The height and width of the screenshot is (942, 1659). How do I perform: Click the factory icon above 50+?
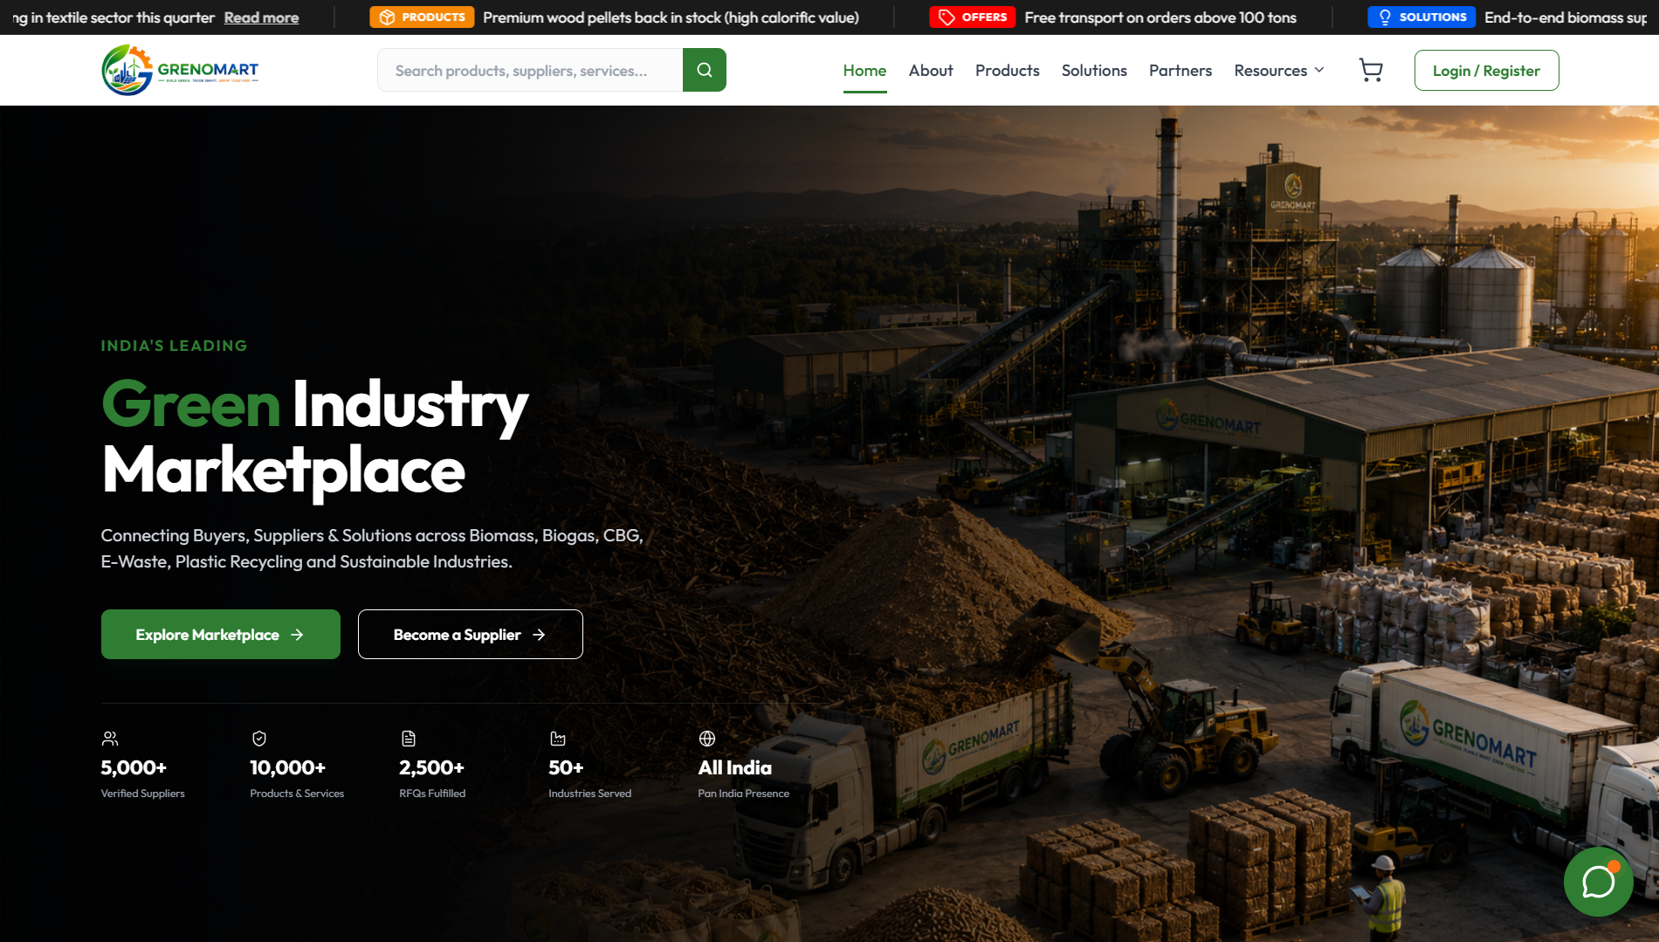pos(557,739)
